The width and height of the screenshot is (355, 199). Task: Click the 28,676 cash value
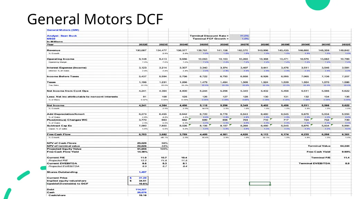click(x=142, y=192)
